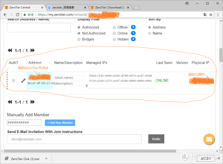Open the orange mail chat bubble
This screenshot has height=164, width=223.
pyautogui.click(x=209, y=139)
